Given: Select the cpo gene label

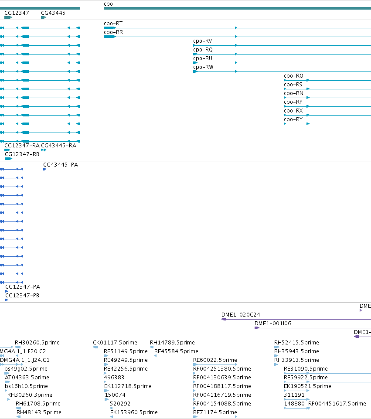Looking at the screenshot, I should click(x=108, y=4).
